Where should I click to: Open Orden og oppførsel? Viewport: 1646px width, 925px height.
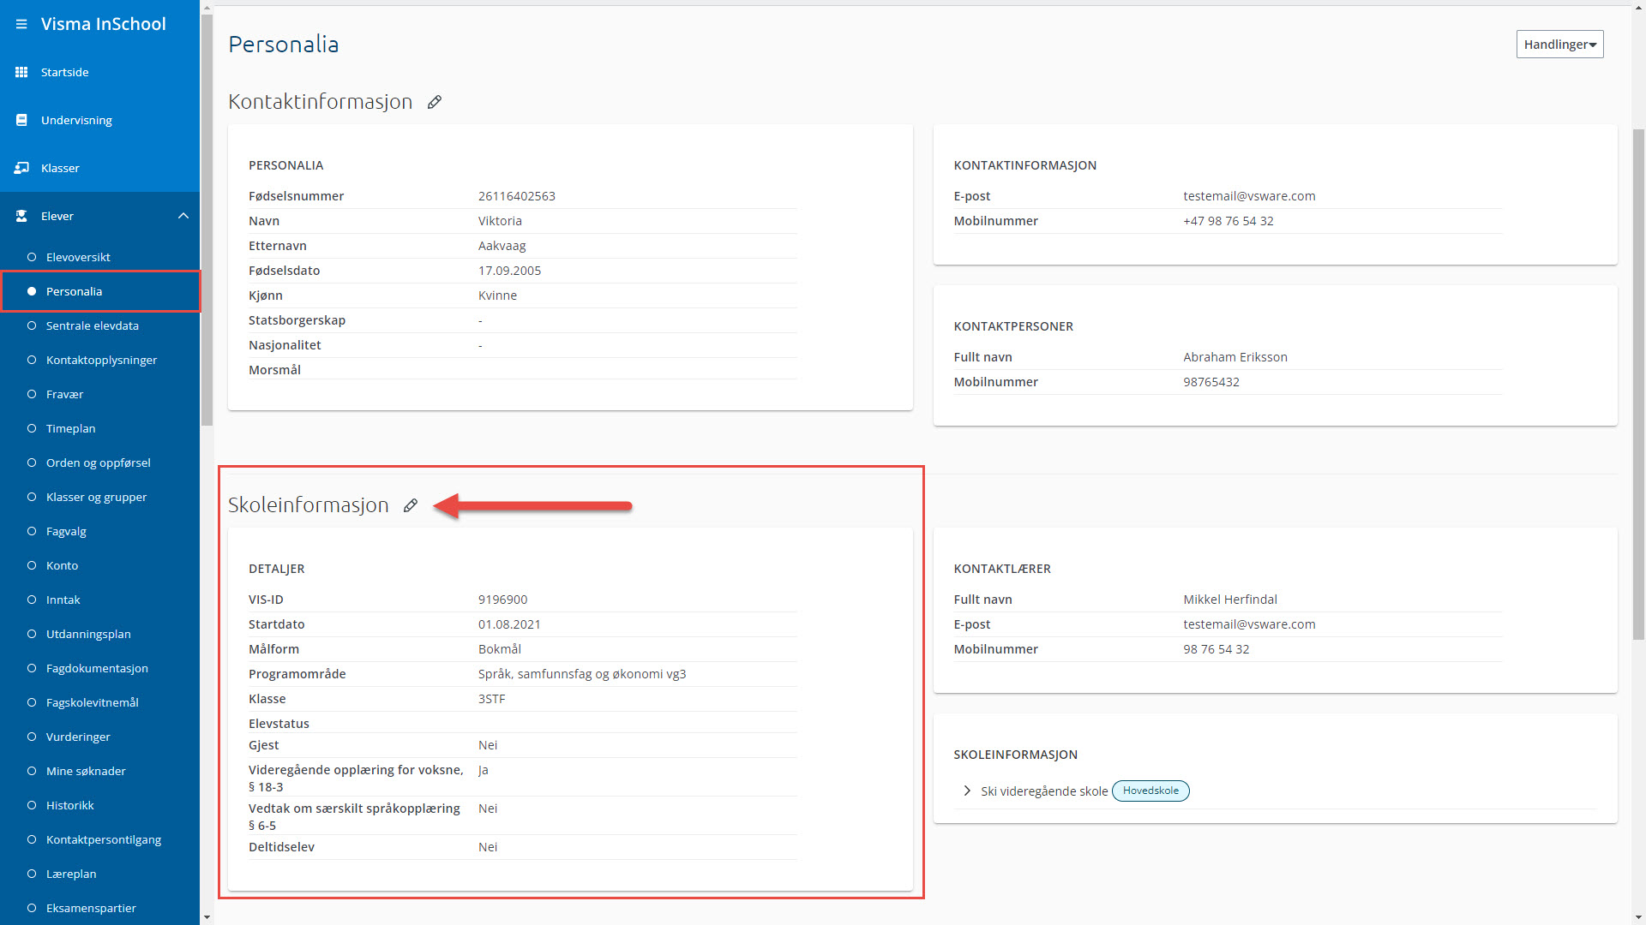(x=98, y=462)
